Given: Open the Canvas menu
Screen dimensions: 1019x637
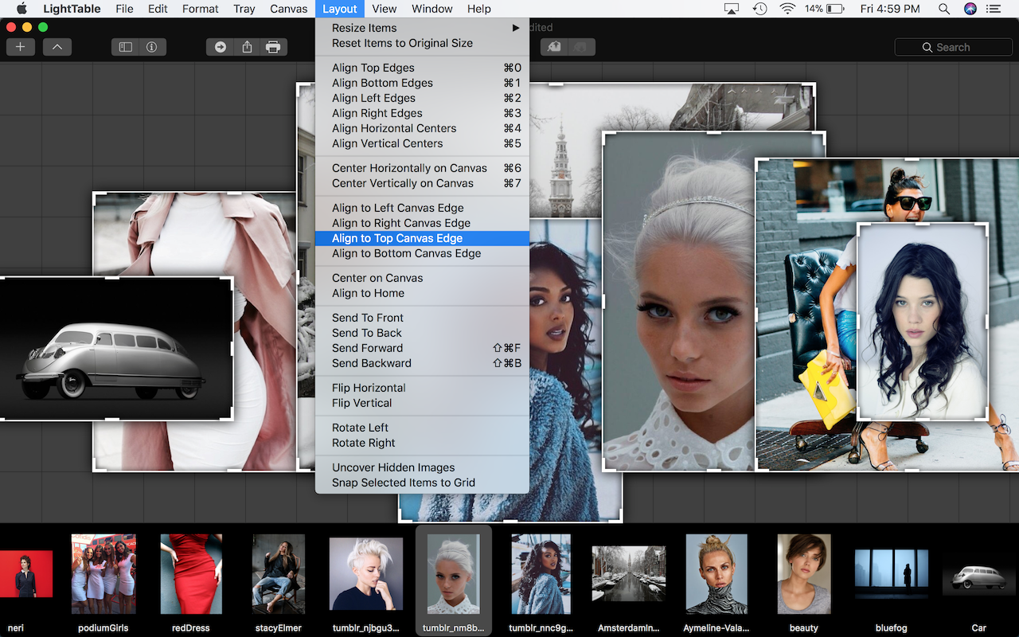Looking at the screenshot, I should (x=288, y=9).
